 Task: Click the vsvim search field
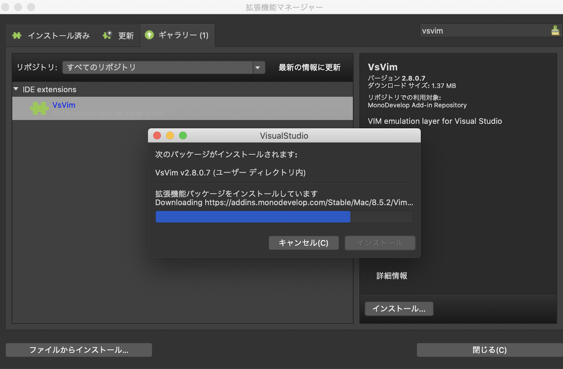coord(486,31)
